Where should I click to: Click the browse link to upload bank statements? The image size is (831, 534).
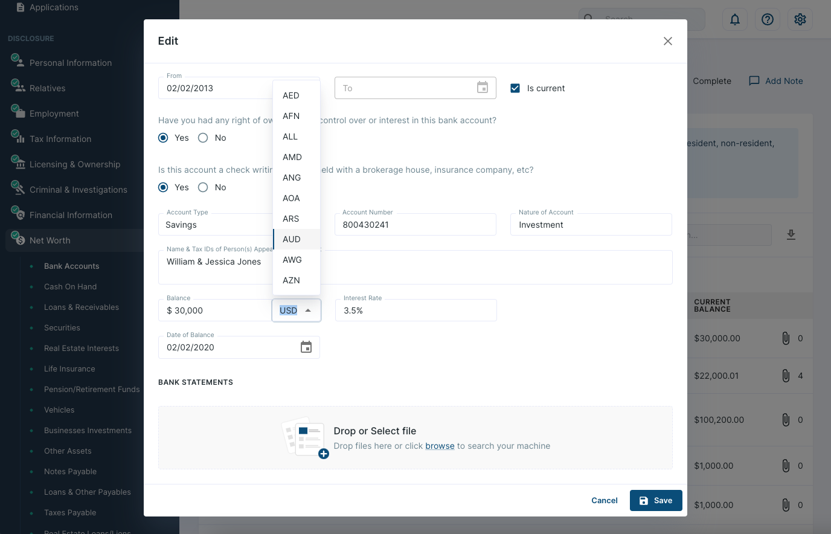[x=440, y=446]
